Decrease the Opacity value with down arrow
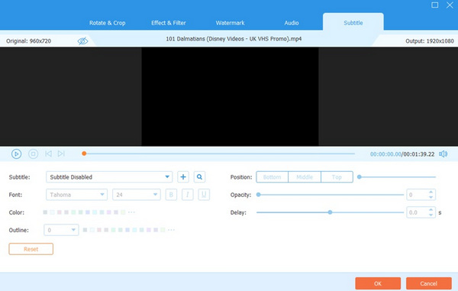This screenshot has height=291, width=458. [431, 197]
